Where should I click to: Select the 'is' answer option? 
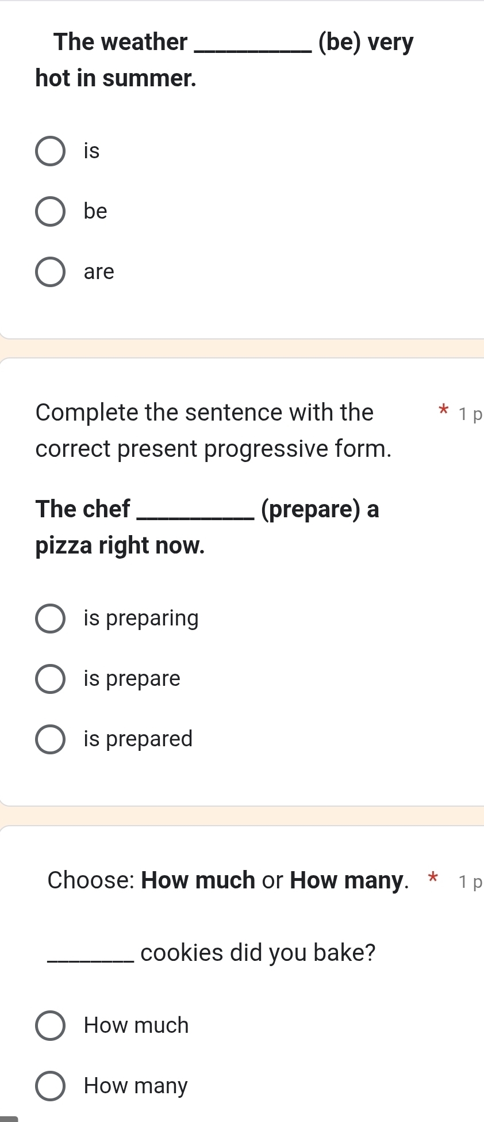[51, 151]
